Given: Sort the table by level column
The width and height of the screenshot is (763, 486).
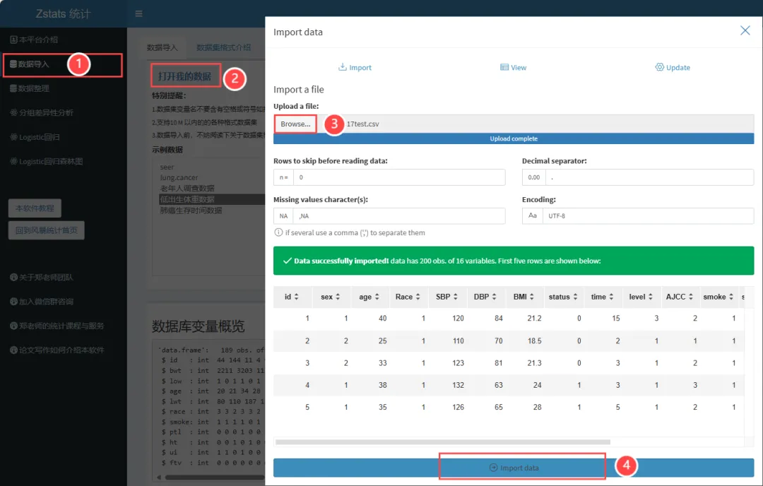Looking at the screenshot, I should tap(641, 297).
